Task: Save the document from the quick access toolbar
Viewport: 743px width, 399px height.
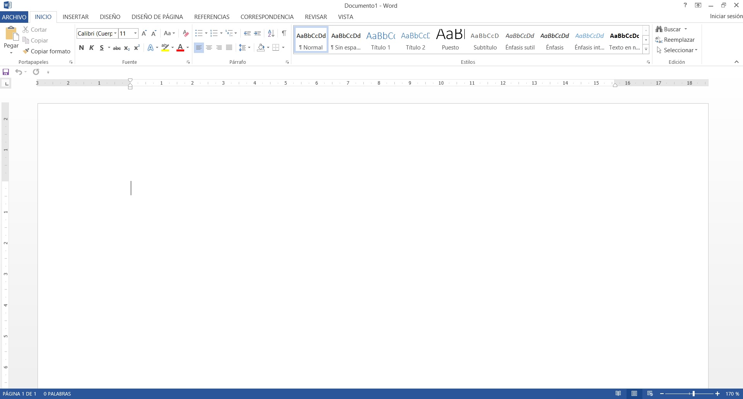Action: click(x=6, y=72)
